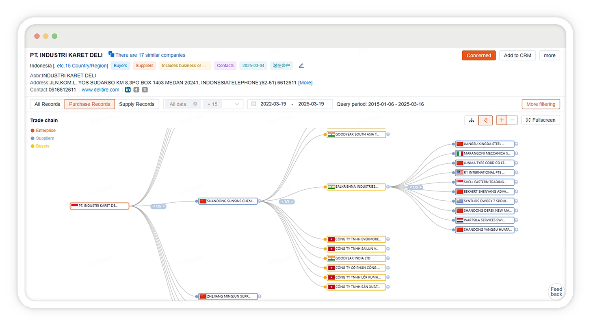The width and height of the screenshot is (591, 326).
Task: Click the Suppliers tag
Action: coord(145,66)
